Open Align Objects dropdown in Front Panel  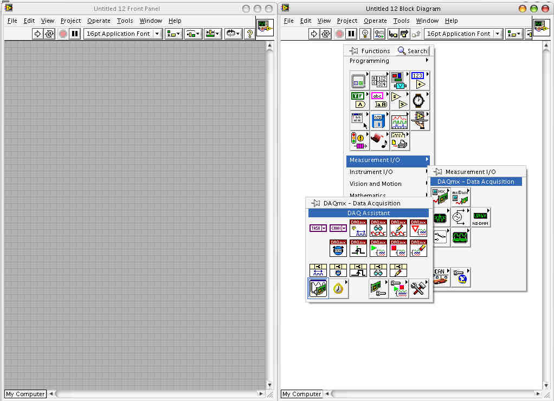coord(173,34)
